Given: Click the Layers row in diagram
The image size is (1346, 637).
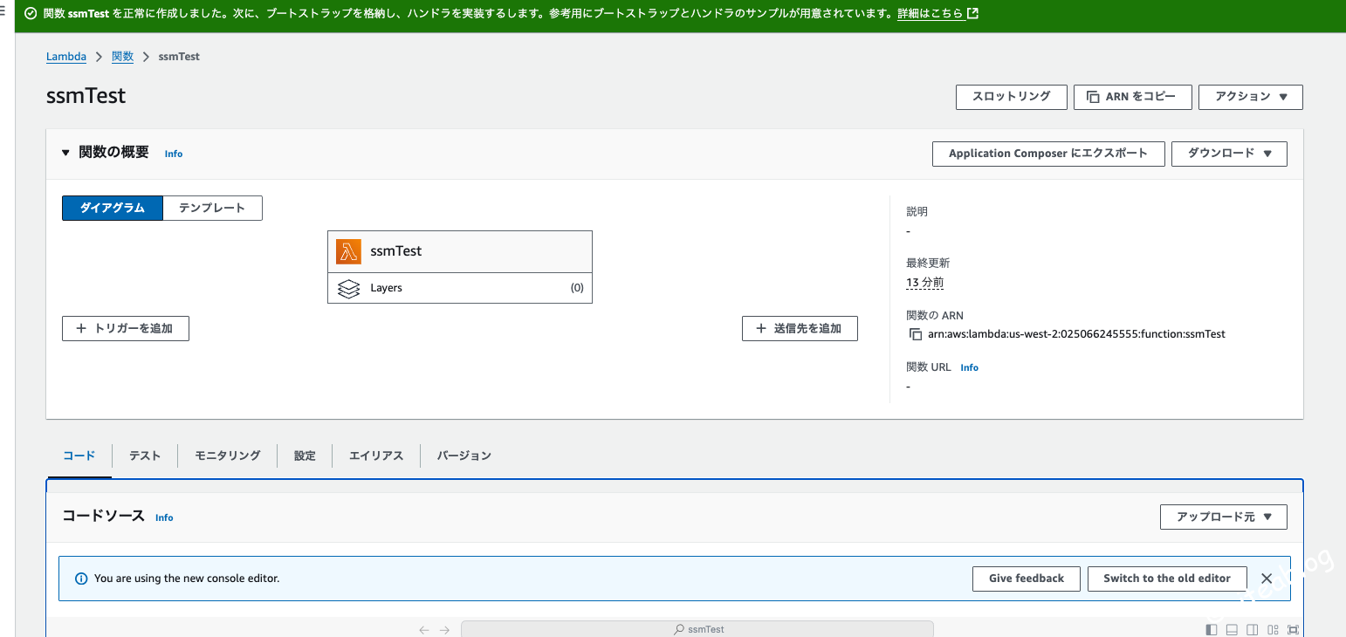Looking at the screenshot, I should 460,288.
